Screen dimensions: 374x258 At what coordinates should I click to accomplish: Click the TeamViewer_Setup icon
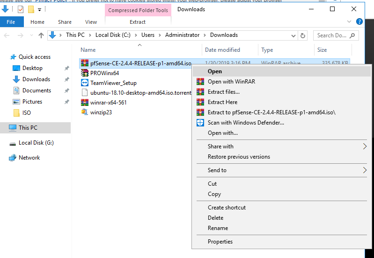tap(84, 83)
